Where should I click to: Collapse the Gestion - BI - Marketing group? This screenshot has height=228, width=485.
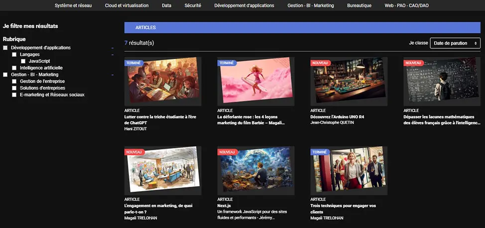point(113,75)
